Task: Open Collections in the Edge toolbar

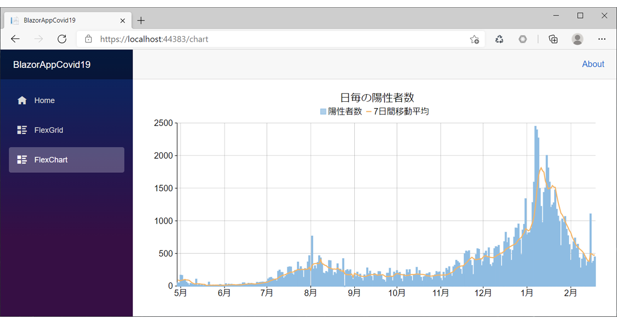Action: [553, 39]
